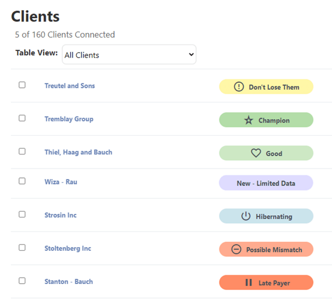Click the heart icon in Good badge
The width and height of the screenshot is (332, 301).
(256, 153)
